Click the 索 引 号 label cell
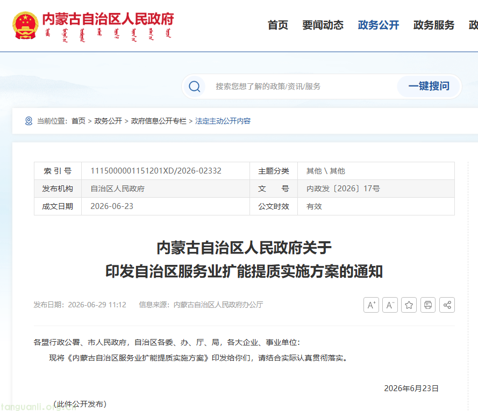 pos(58,171)
